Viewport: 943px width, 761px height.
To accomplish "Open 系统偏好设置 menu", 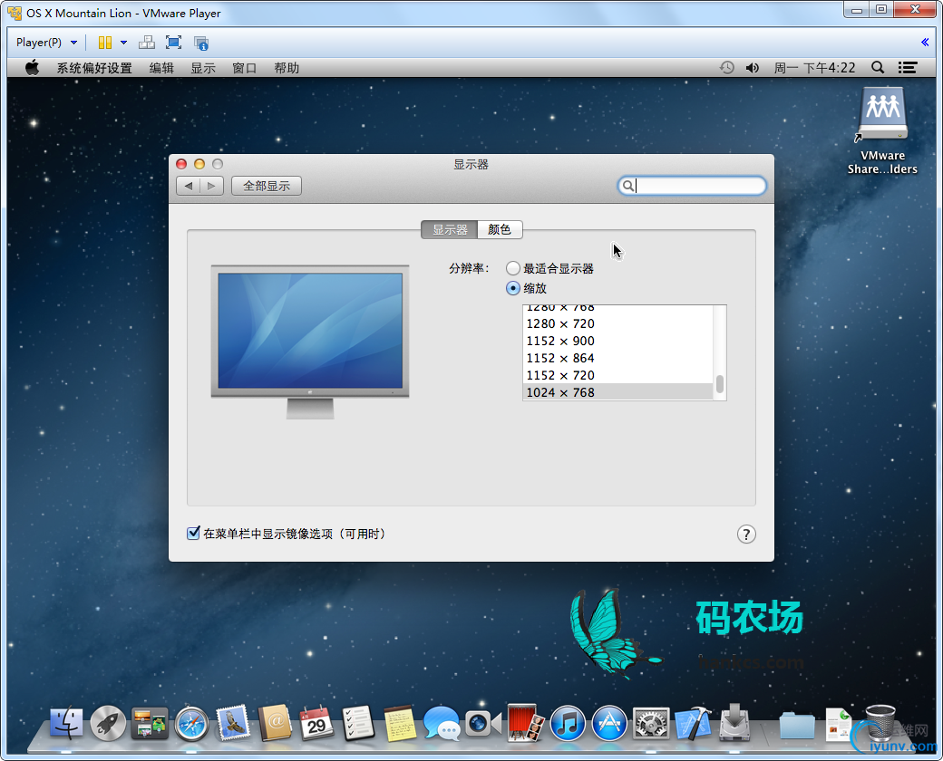I will pyautogui.click(x=94, y=68).
